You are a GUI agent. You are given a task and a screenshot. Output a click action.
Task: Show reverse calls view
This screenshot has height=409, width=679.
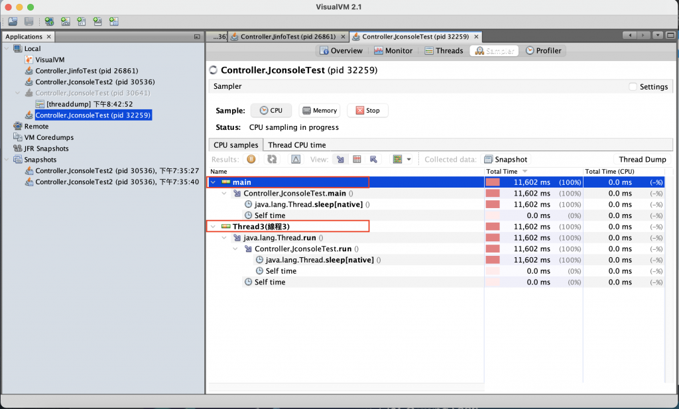coord(373,159)
